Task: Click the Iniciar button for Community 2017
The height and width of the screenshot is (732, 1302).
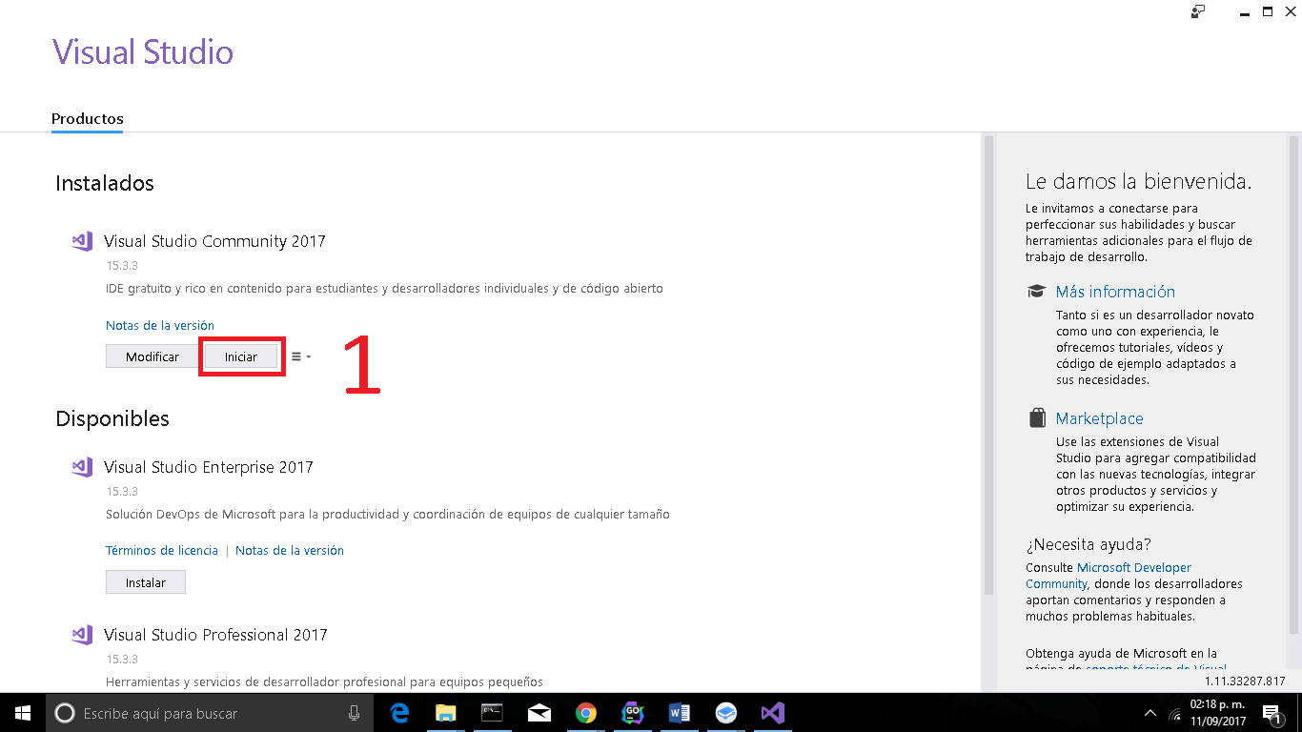Action: (241, 356)
